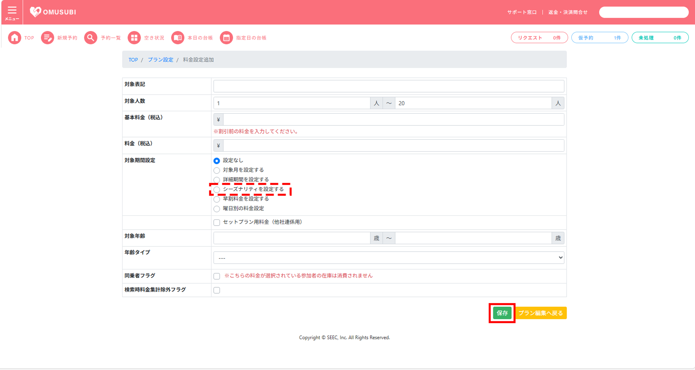Open the 年齢タイプ dropdown
The width and height of the screenshot is (695, 370).
pos(389,258)
